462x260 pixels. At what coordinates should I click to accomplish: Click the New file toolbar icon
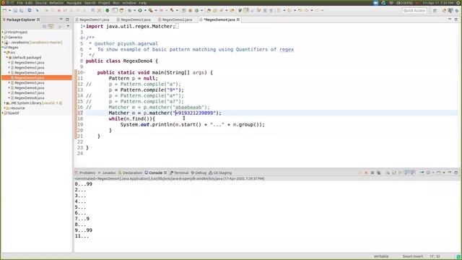[5, 10]
